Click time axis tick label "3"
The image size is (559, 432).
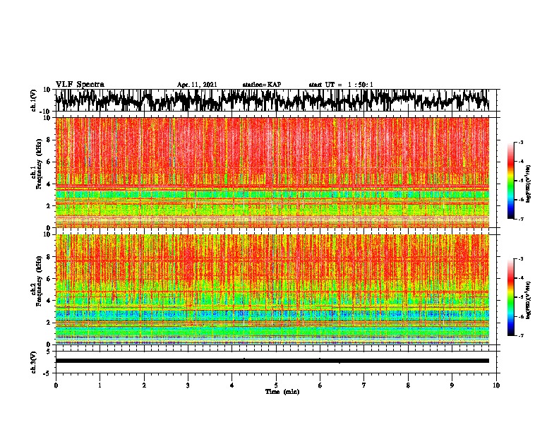(x=188, y=385)
